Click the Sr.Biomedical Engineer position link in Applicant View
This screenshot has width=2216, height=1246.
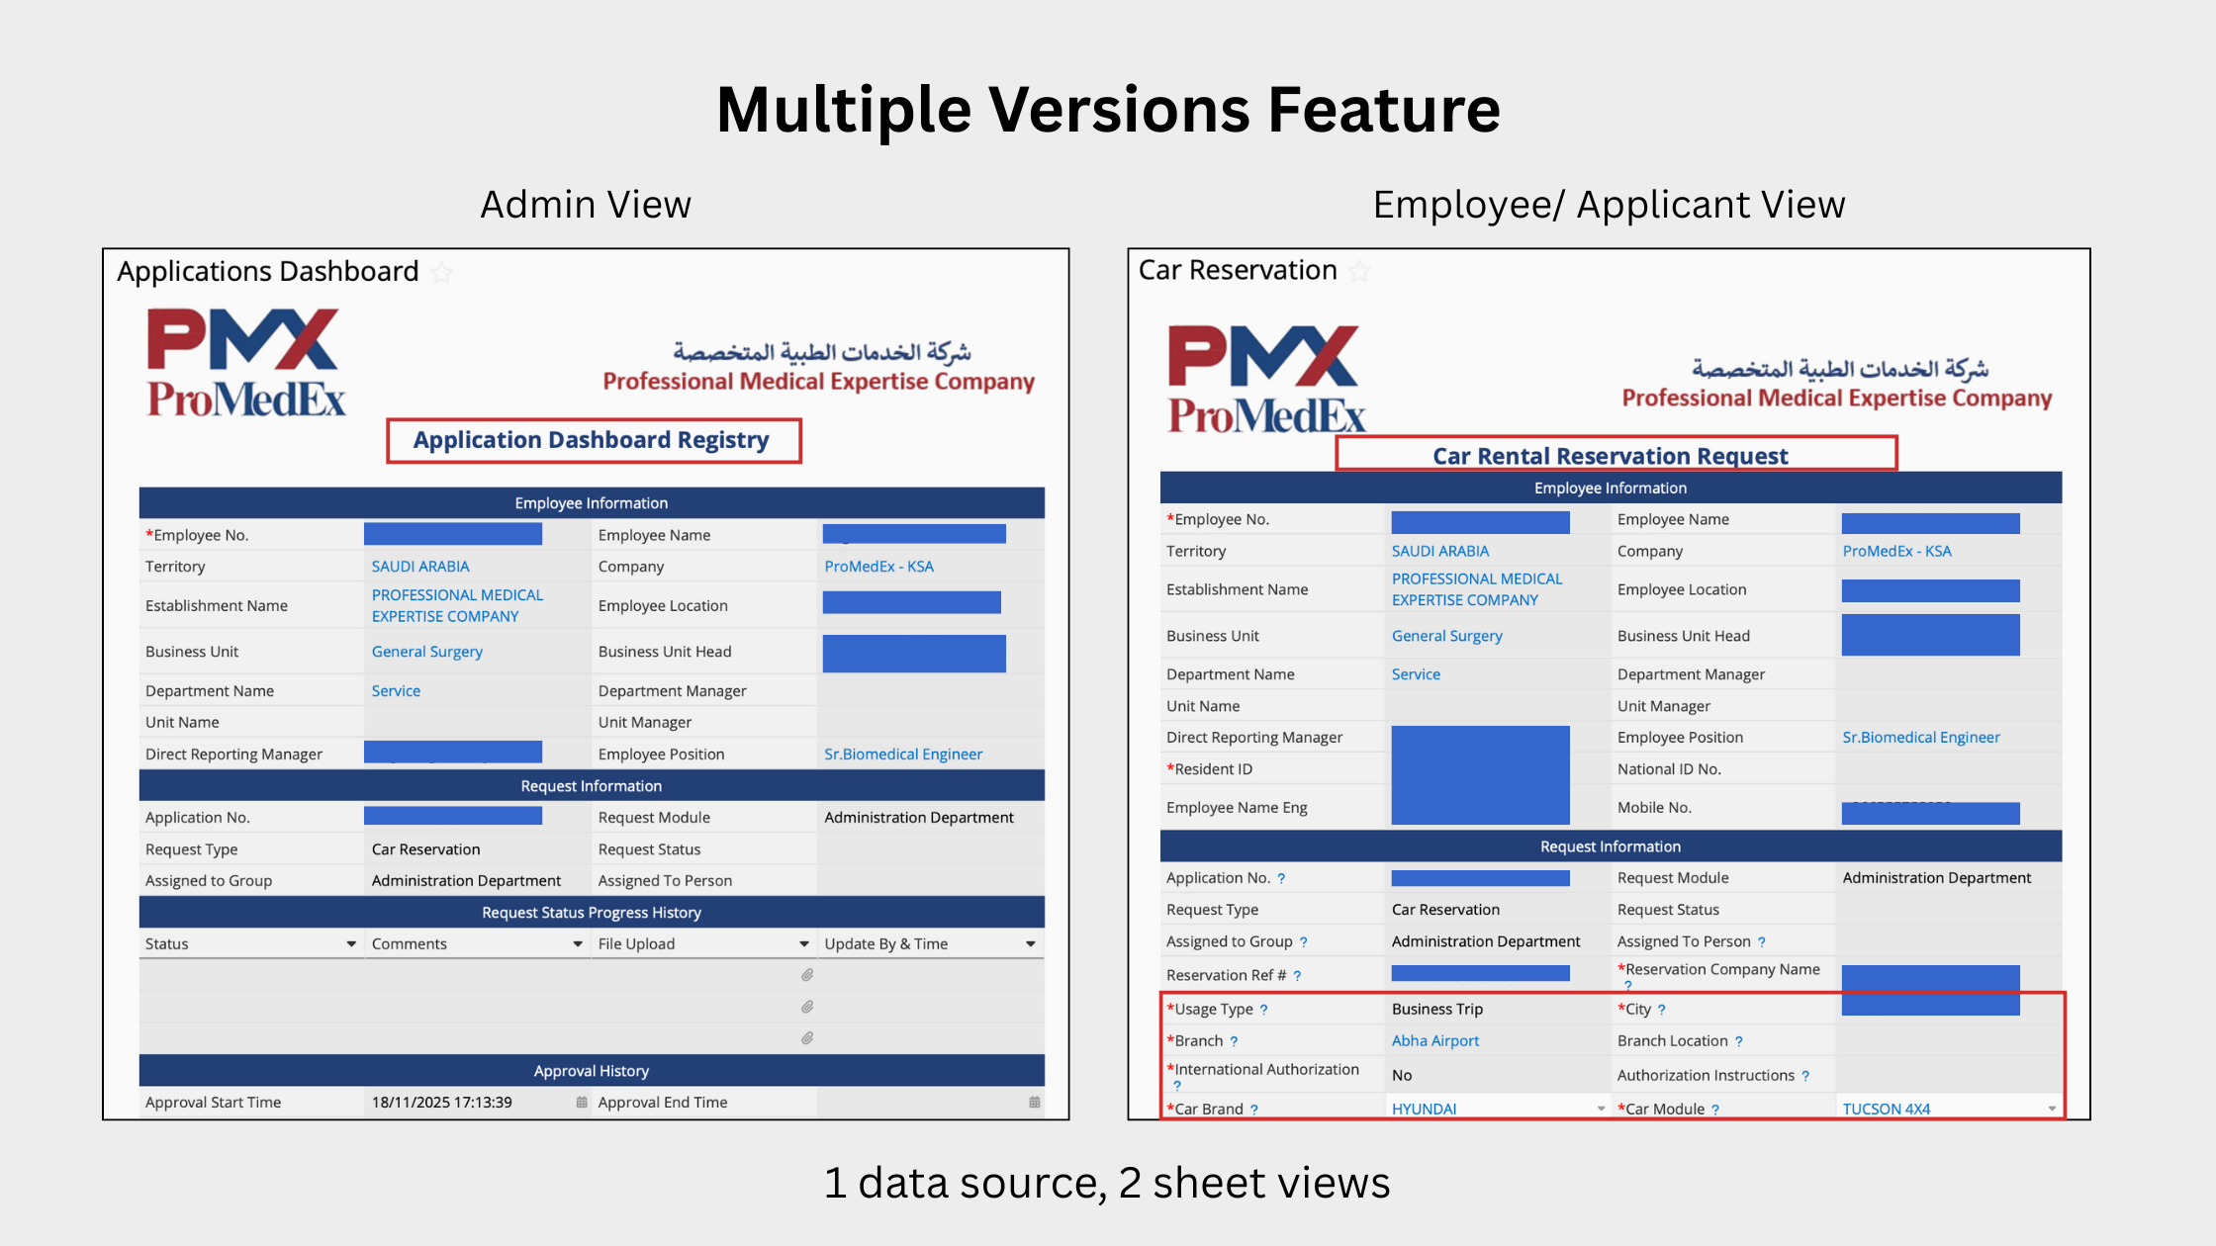click(x=1920, y=737)
